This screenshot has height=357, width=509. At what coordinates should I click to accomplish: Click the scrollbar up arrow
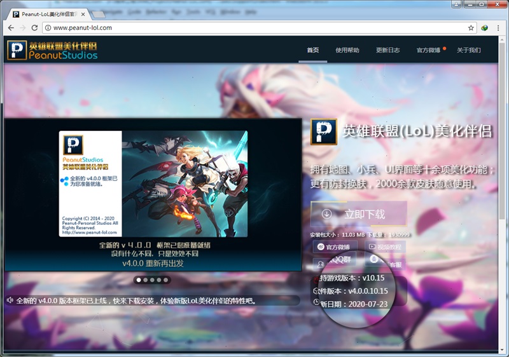click(x=501, y=39)
